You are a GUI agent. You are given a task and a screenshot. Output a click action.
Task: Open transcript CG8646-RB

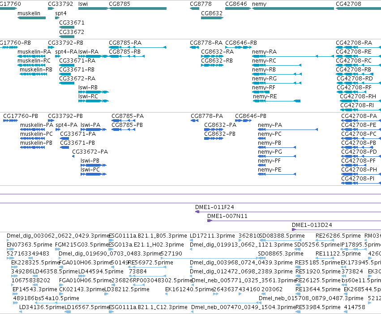[241, 43]
